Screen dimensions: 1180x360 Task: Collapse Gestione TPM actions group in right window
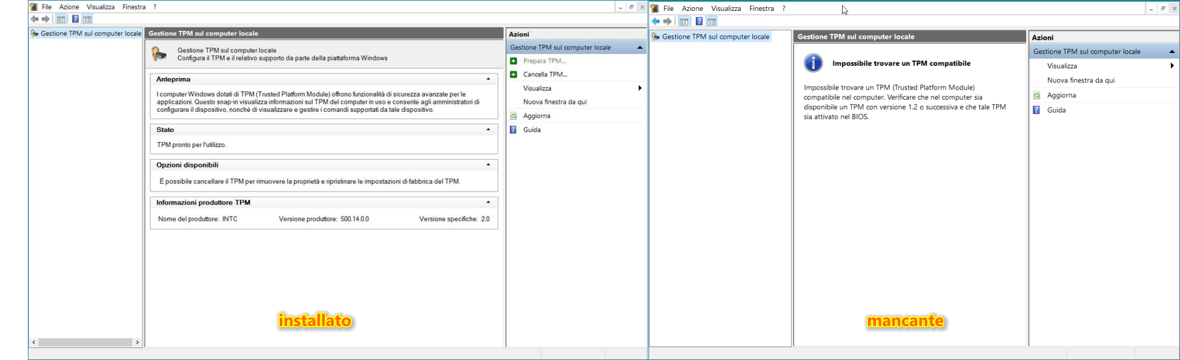point(1172,51)
